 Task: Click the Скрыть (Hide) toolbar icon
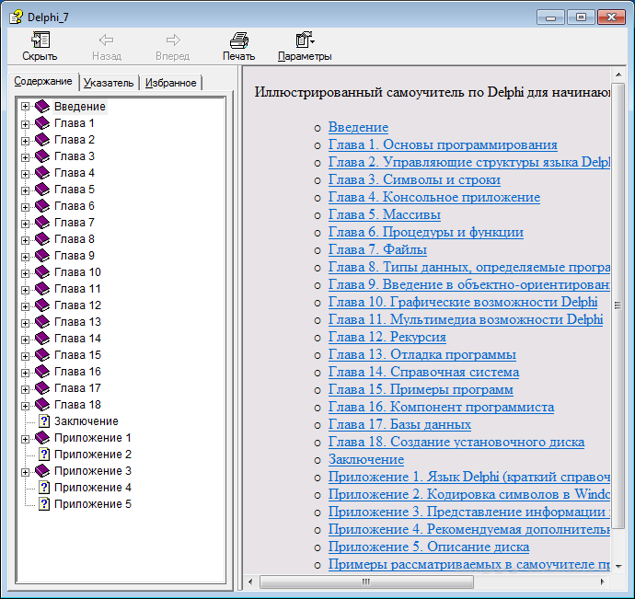[x=40, y=40]
